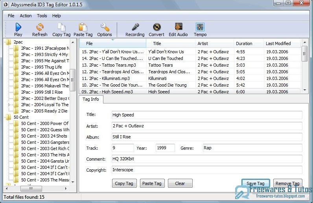Open the File menu
The image size is (313, 203).
click(11, 16)
